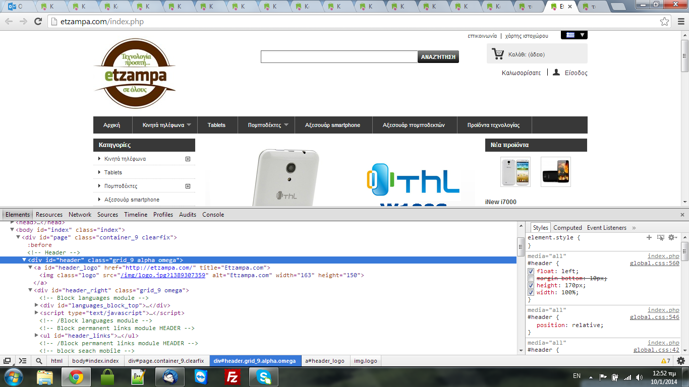The height and width of the screenshot is (387, 689).
Task: Uncheck the width: 100% property
Action: click(531, 293)
